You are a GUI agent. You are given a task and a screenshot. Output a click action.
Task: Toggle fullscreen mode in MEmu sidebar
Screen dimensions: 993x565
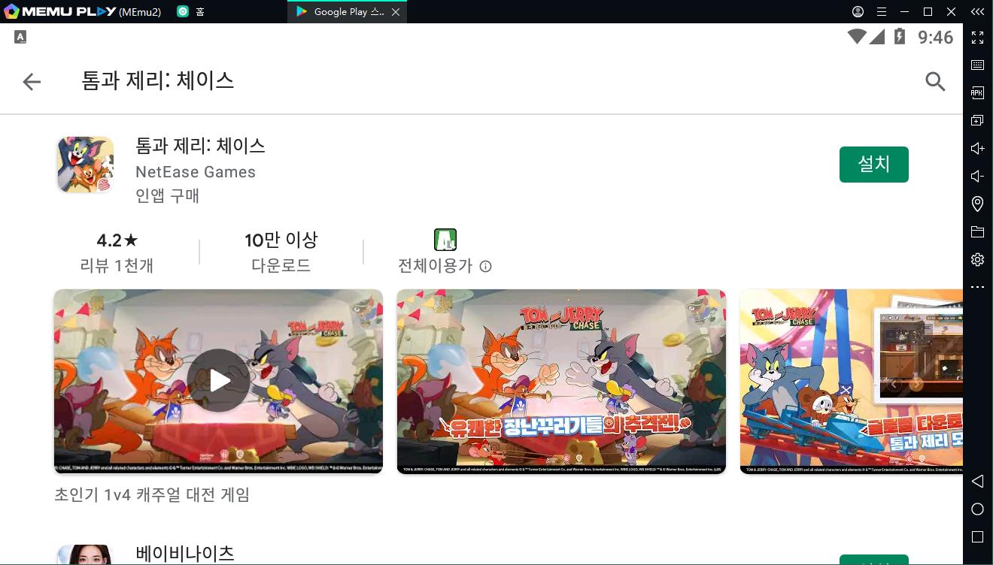pos(977,38)
